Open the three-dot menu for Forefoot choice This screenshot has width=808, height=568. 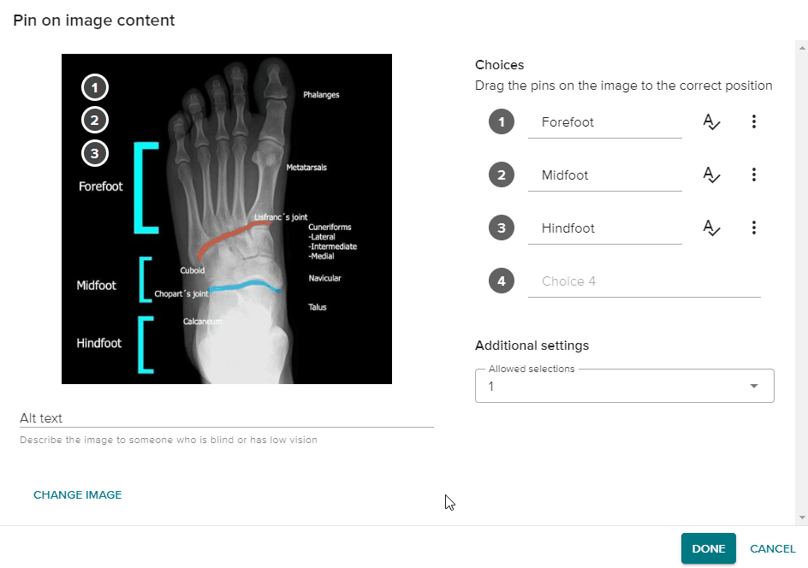pos(754,122)
